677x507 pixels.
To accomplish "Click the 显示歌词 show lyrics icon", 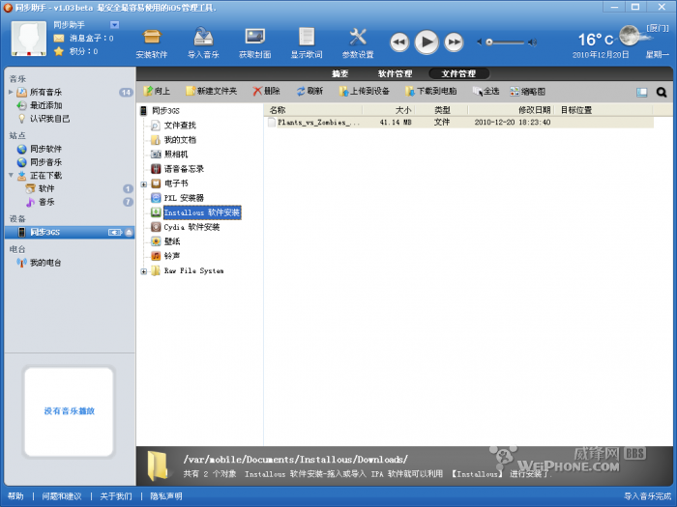I will 307,43.
